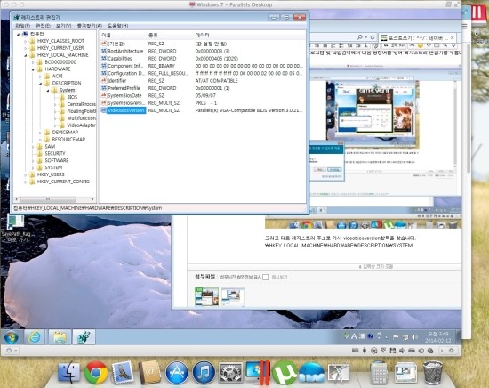This screenshot has height=388, width=489.
Task: Sort by the 종류 column header
Action: [170, 36]
